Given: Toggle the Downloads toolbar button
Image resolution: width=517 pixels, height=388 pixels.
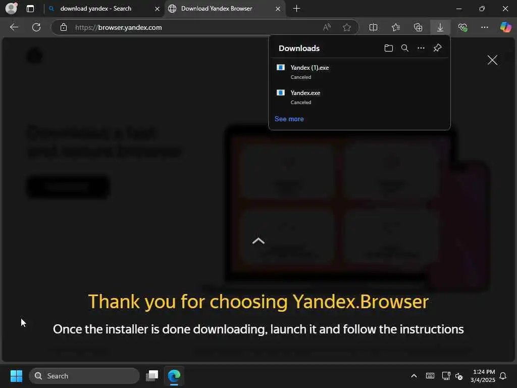Looking at the screenshot, I should [440, 27].
